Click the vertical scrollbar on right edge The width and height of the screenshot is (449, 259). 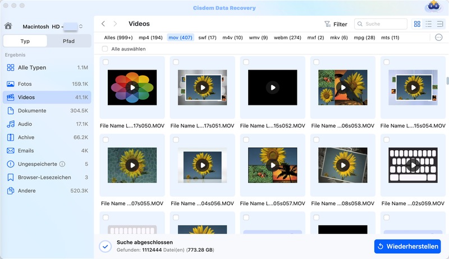coord(447,81)
